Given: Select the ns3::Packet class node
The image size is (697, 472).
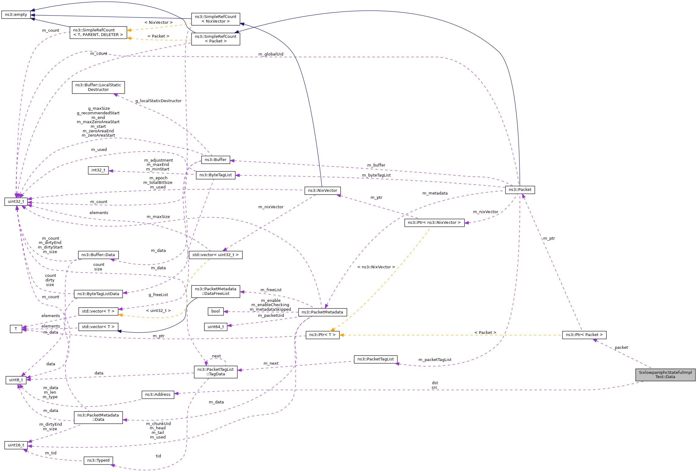Looking at the screenshot, I should (520, 190).
